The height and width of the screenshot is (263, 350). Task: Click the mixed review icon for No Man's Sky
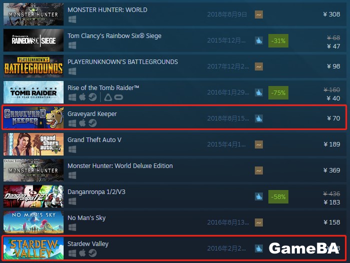click(259, 222)
